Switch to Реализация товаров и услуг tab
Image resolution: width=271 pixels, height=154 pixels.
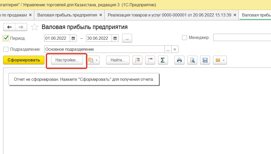point(169,15)
